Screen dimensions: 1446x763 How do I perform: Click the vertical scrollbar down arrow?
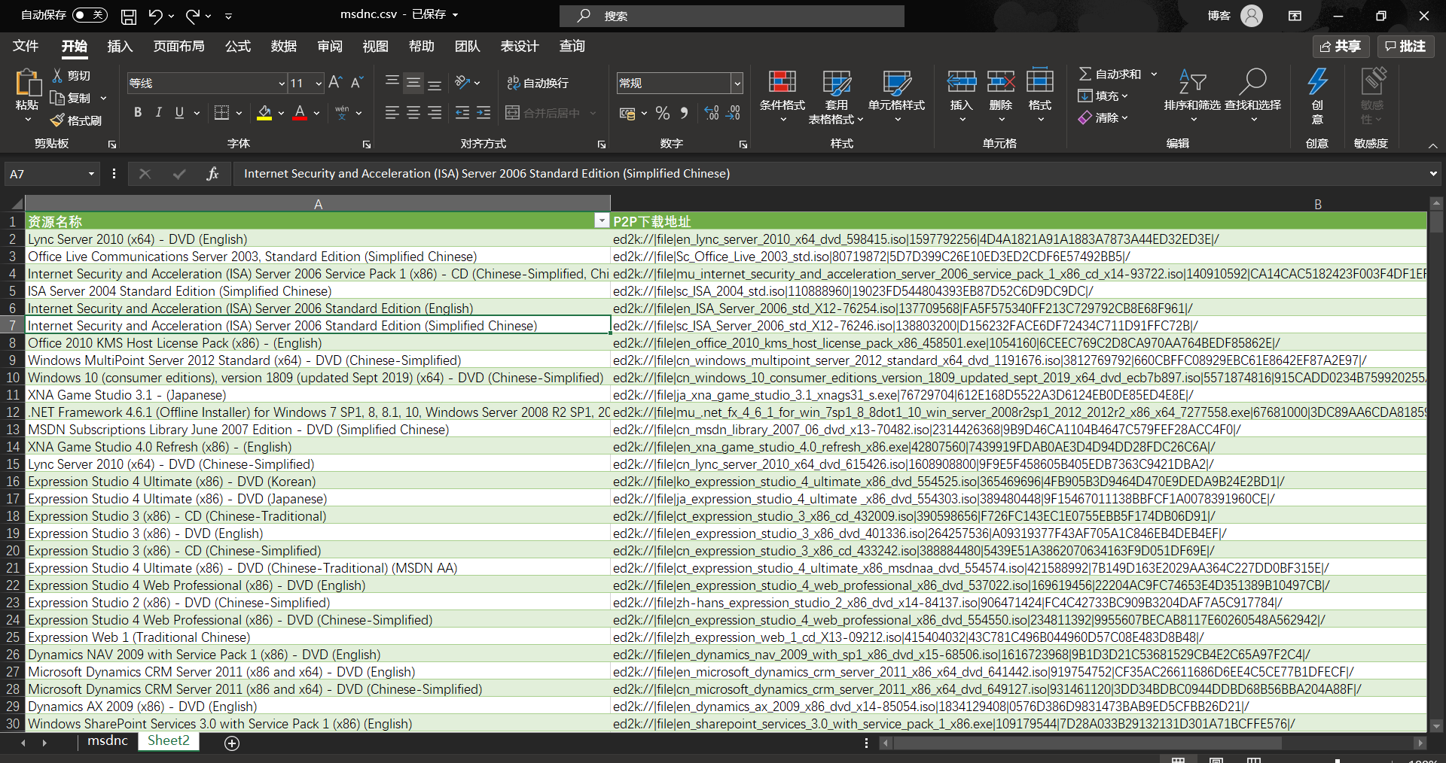tap(1436, 726)
